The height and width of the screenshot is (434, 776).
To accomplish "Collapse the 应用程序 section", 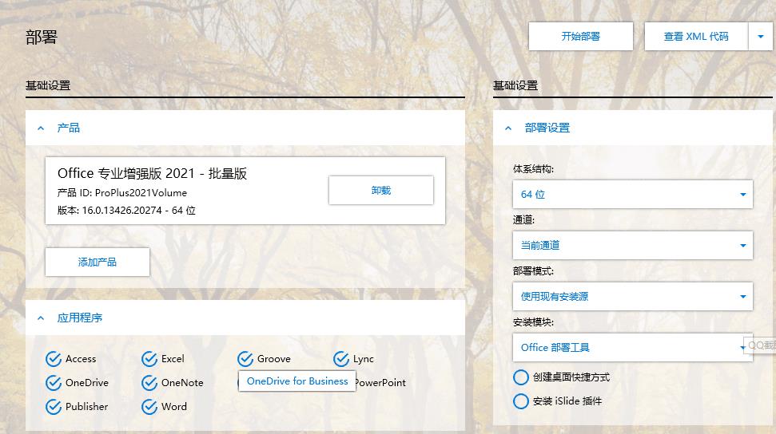I will [x=41, y=318].
